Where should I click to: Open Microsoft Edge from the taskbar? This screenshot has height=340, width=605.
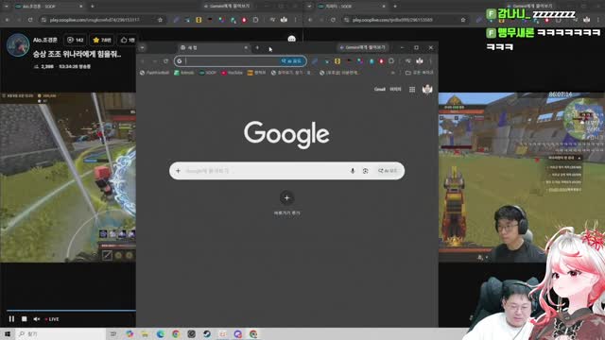point(161,333)
